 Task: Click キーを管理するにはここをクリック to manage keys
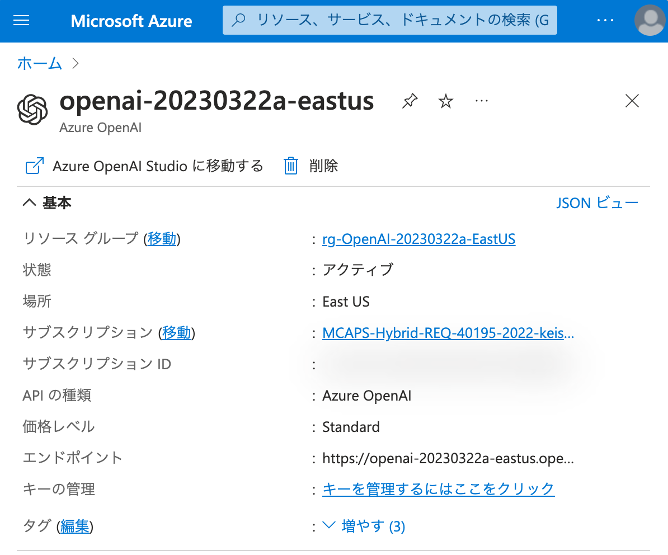point(438,488)
